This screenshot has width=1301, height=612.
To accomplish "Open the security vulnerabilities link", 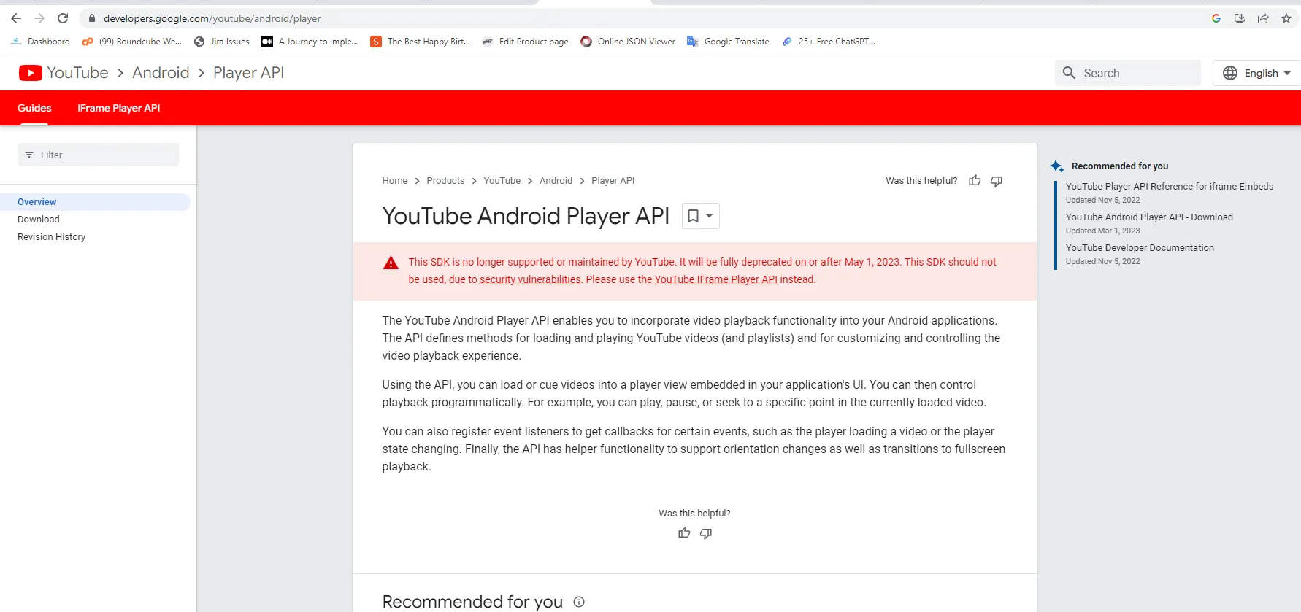I will pos(530,279).
